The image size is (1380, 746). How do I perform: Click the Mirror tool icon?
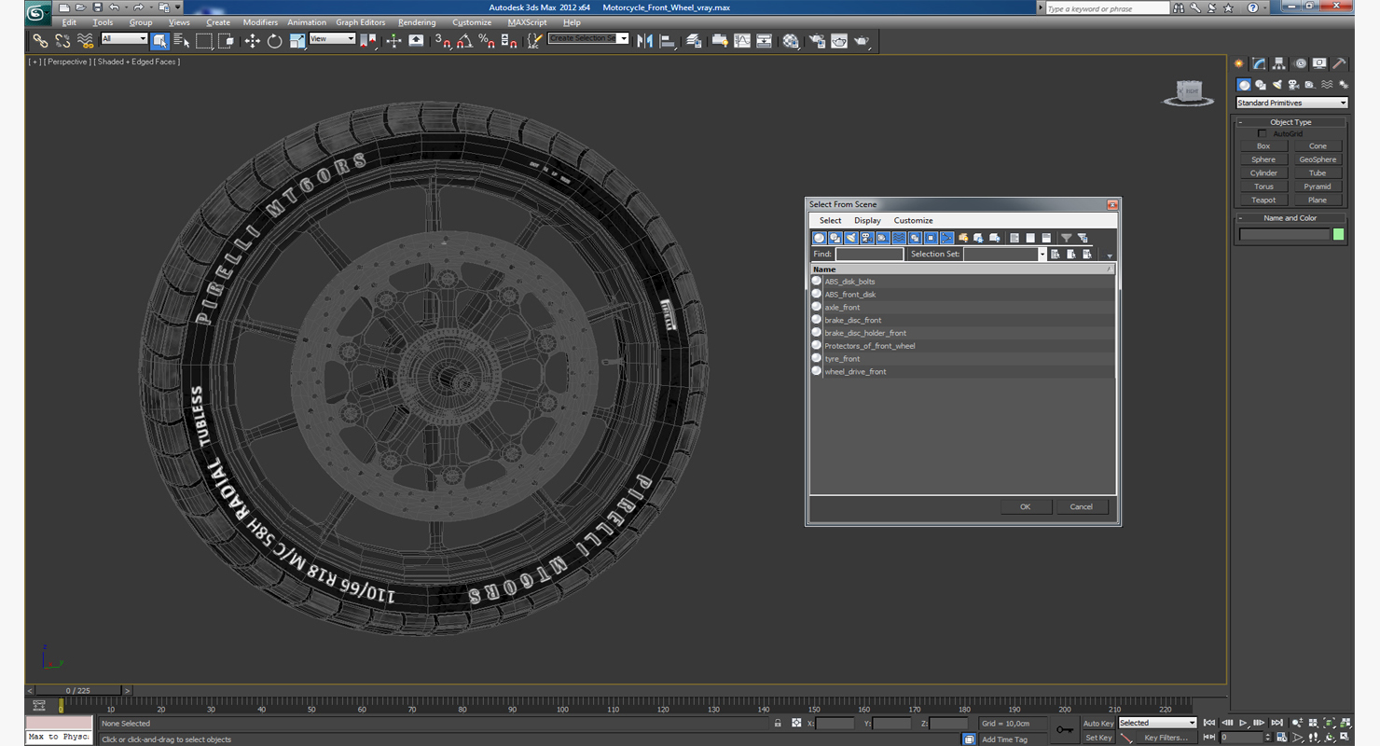644,41
